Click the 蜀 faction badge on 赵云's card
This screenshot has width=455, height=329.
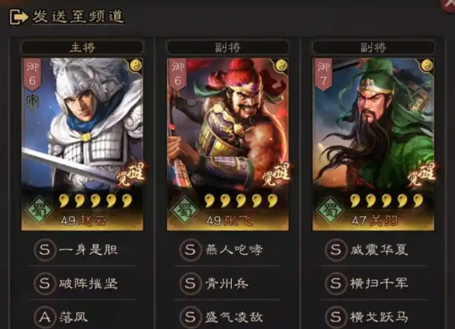click(39, 210)
